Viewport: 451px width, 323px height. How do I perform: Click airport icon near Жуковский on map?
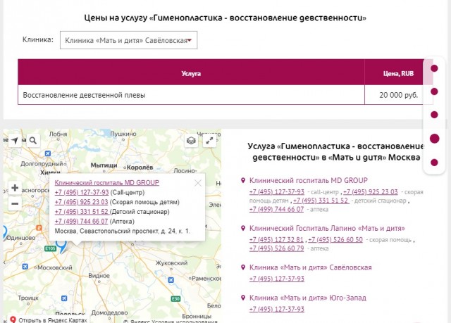[x=171, y=280]
